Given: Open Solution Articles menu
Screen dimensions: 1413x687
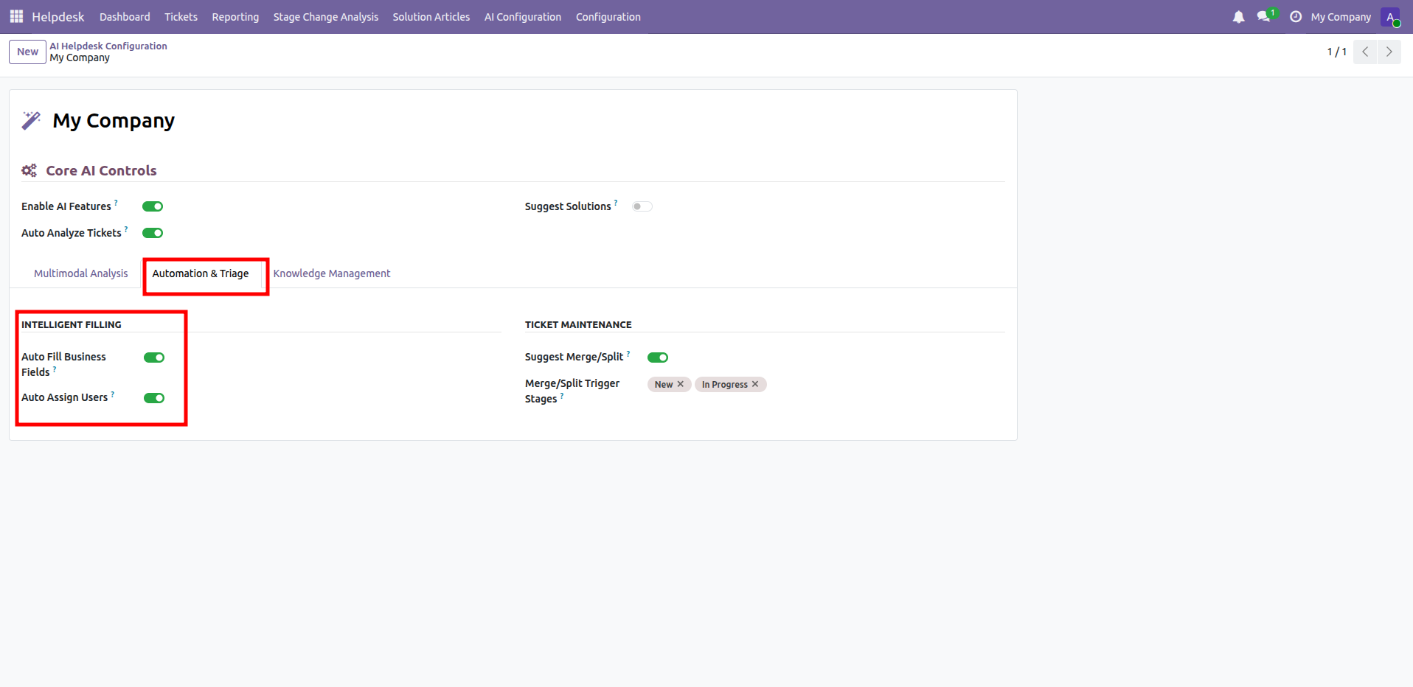Looking at the screenshot, I should 431,17.
